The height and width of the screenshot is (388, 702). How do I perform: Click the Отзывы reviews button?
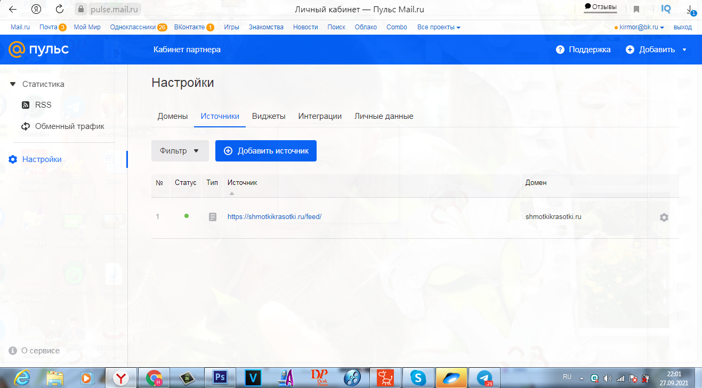point(601,7)
